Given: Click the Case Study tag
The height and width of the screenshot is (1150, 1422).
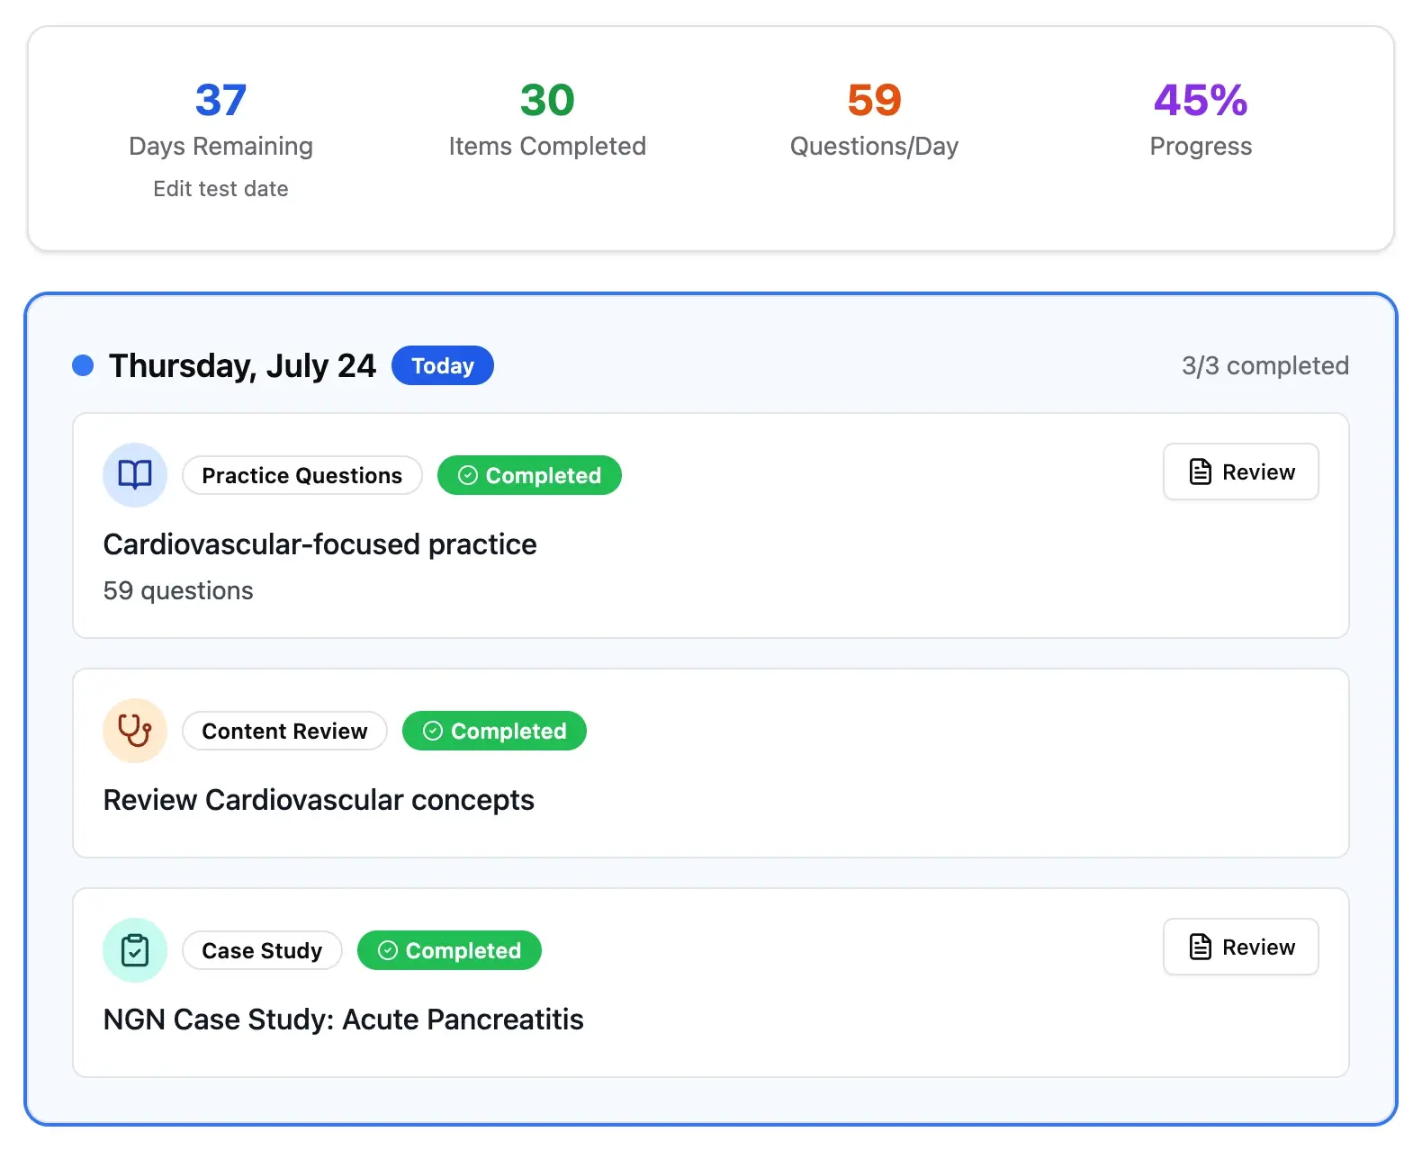Looking at the screenshot, I should [262, 950].
